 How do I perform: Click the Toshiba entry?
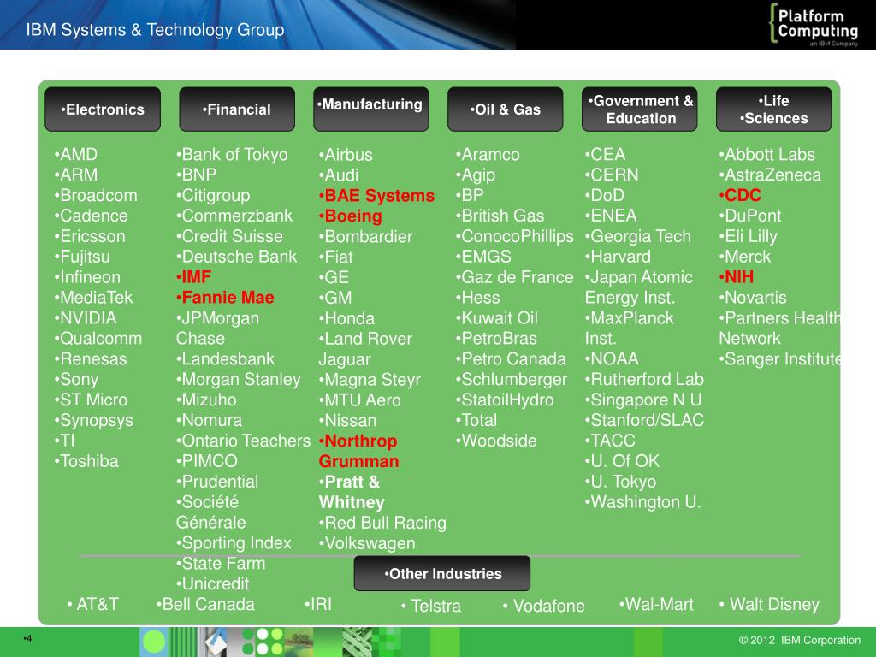pos(86,461)
